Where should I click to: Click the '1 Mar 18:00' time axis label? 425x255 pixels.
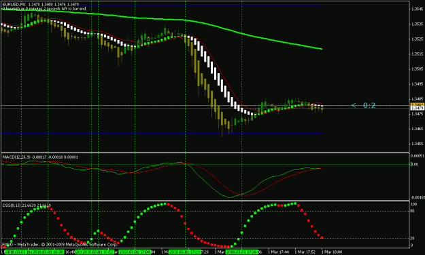[x=332, y=252]
